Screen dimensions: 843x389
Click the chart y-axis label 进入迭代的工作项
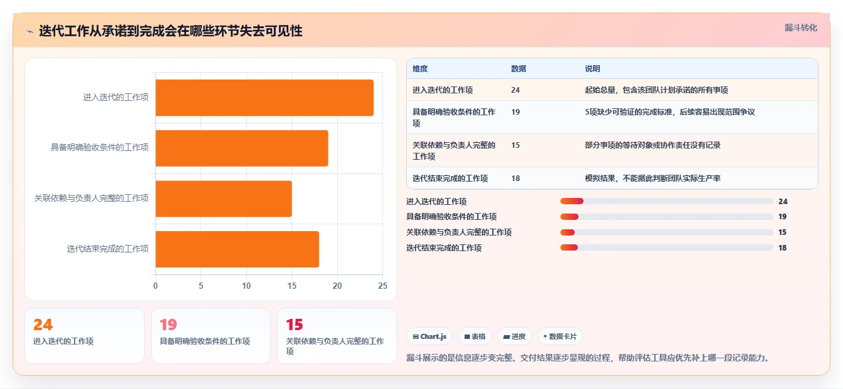116,98
